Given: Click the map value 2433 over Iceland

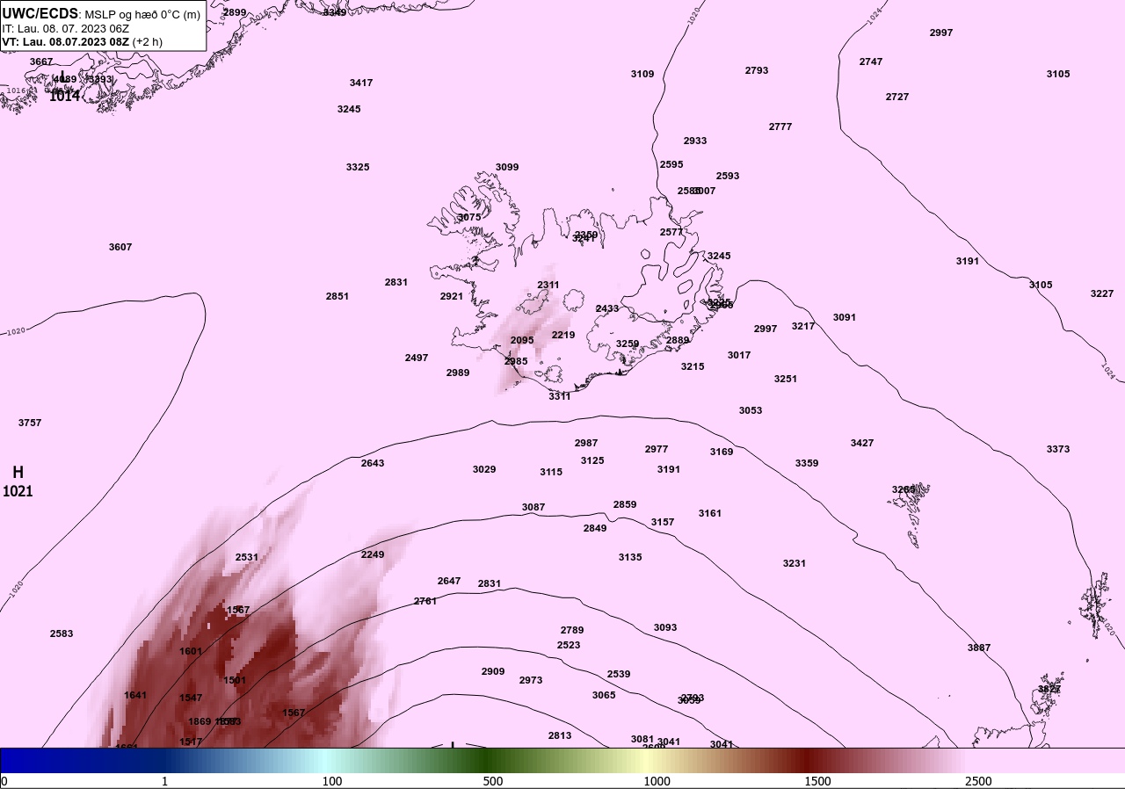Looking at the screenshot, I should [607, 308].
